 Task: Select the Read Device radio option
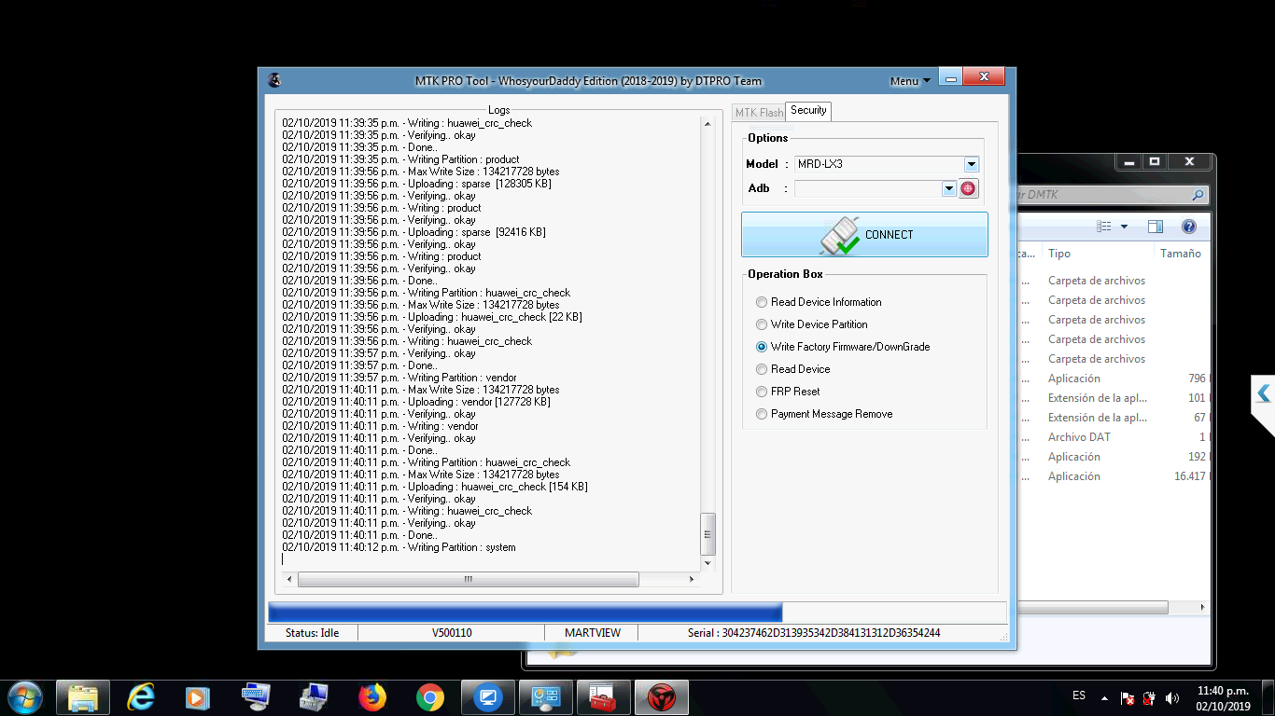(792, 369)
